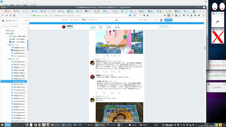
Task: Retweet the tweet under the anime image
Action: click(104, 56)
